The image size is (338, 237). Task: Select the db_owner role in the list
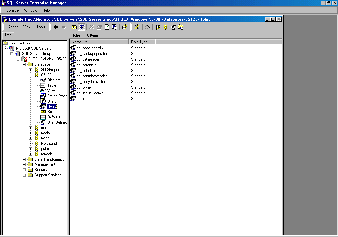point(84,87)
